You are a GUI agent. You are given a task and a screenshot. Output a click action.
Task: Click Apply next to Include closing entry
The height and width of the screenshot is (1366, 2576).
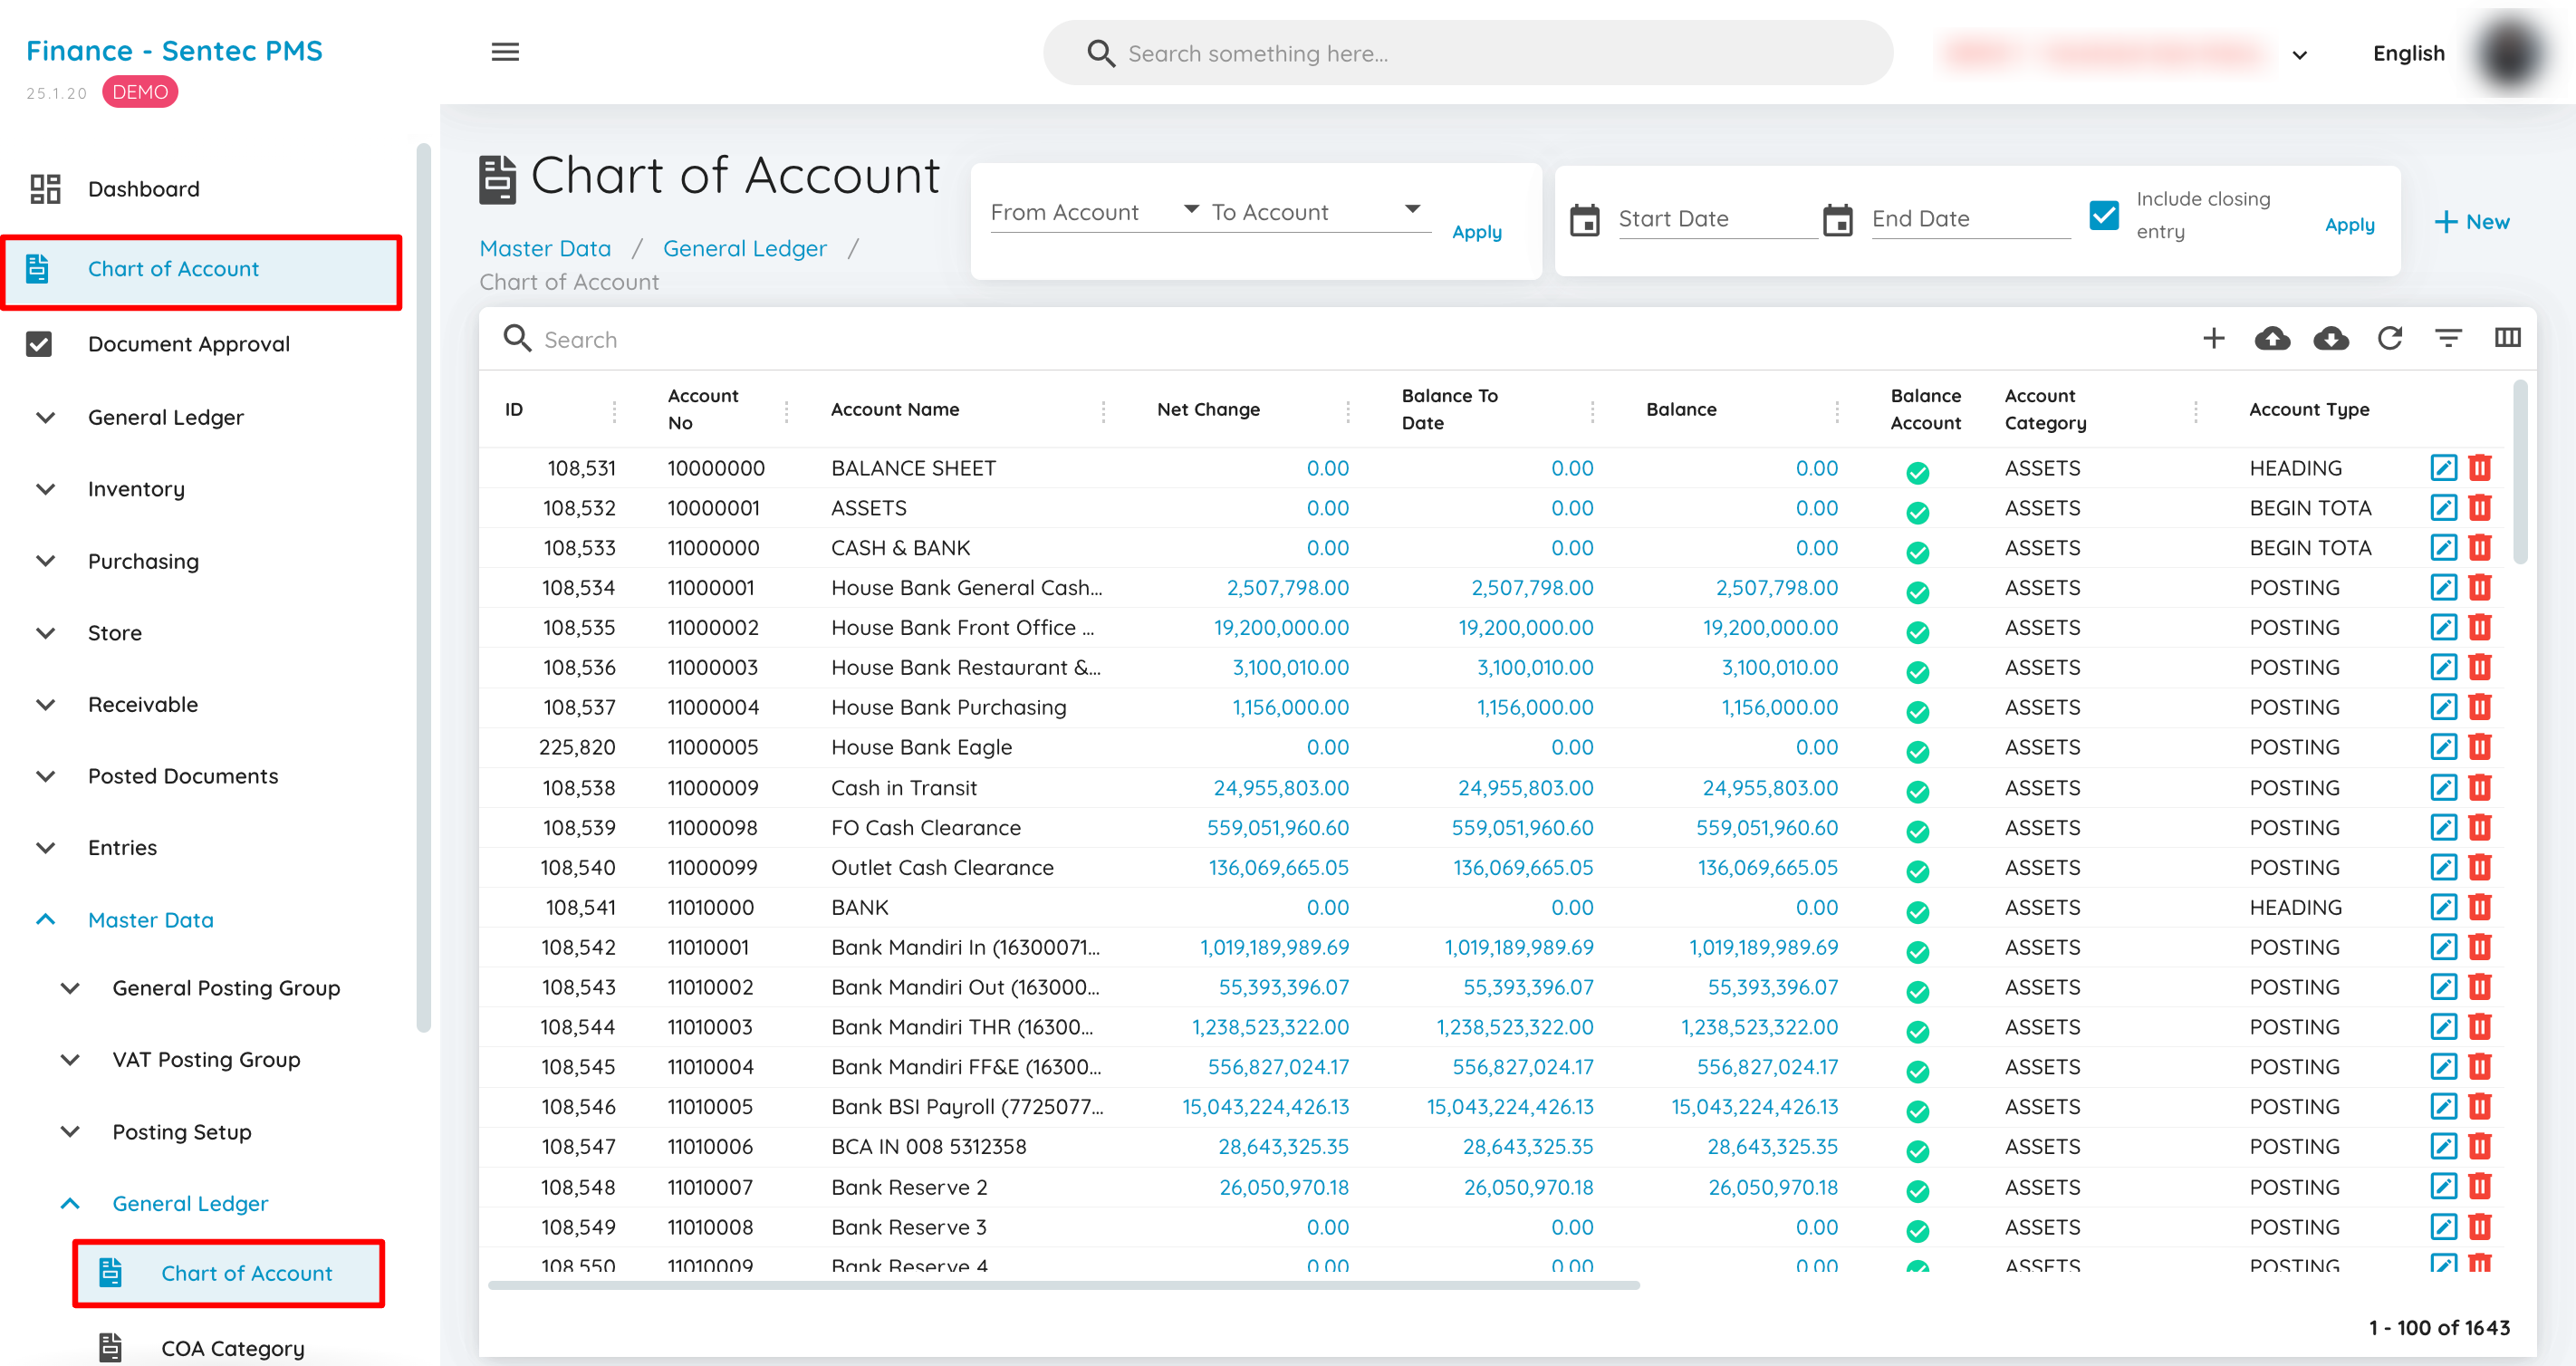pyautogui.click(x=2349, y=225)
